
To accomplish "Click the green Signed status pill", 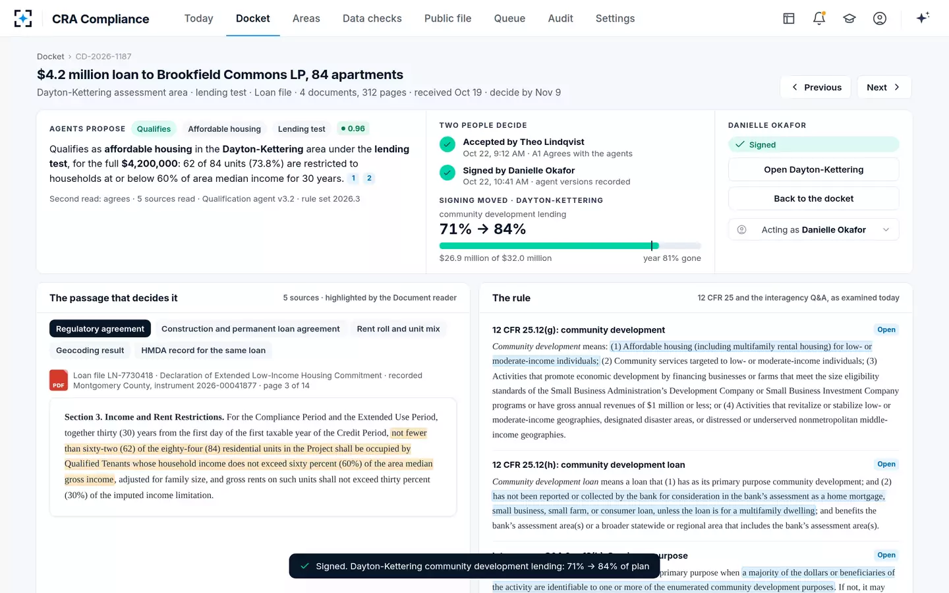I will 814,145.
